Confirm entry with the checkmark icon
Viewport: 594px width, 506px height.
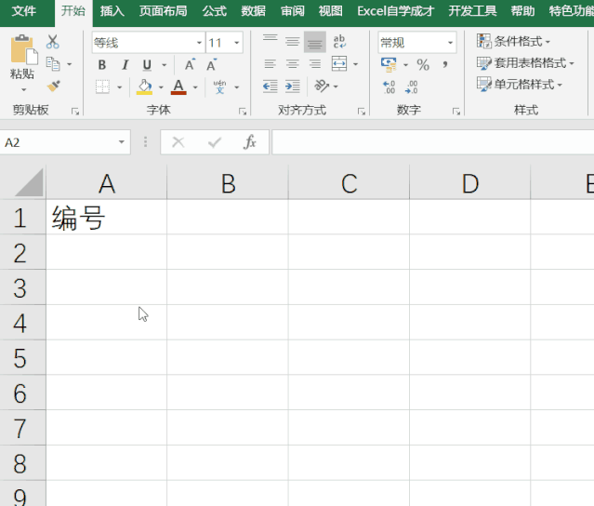215,142
